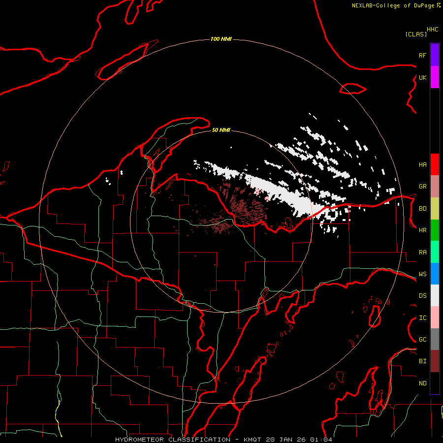Click the GC legend label
The width and height of the screenshot is (443, 443).
[422, 340]
